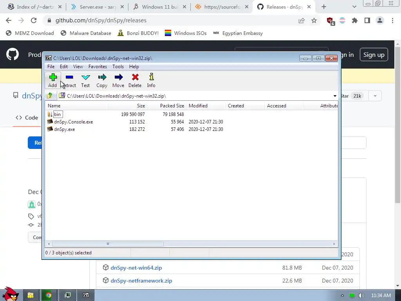Select the dnSpy.Console.exe file
401x301 pixels.
[73, 122]
